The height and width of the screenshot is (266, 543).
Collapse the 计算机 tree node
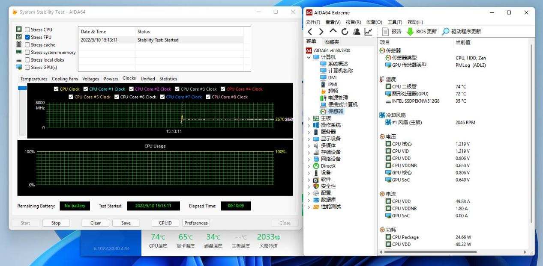(309, 57)
